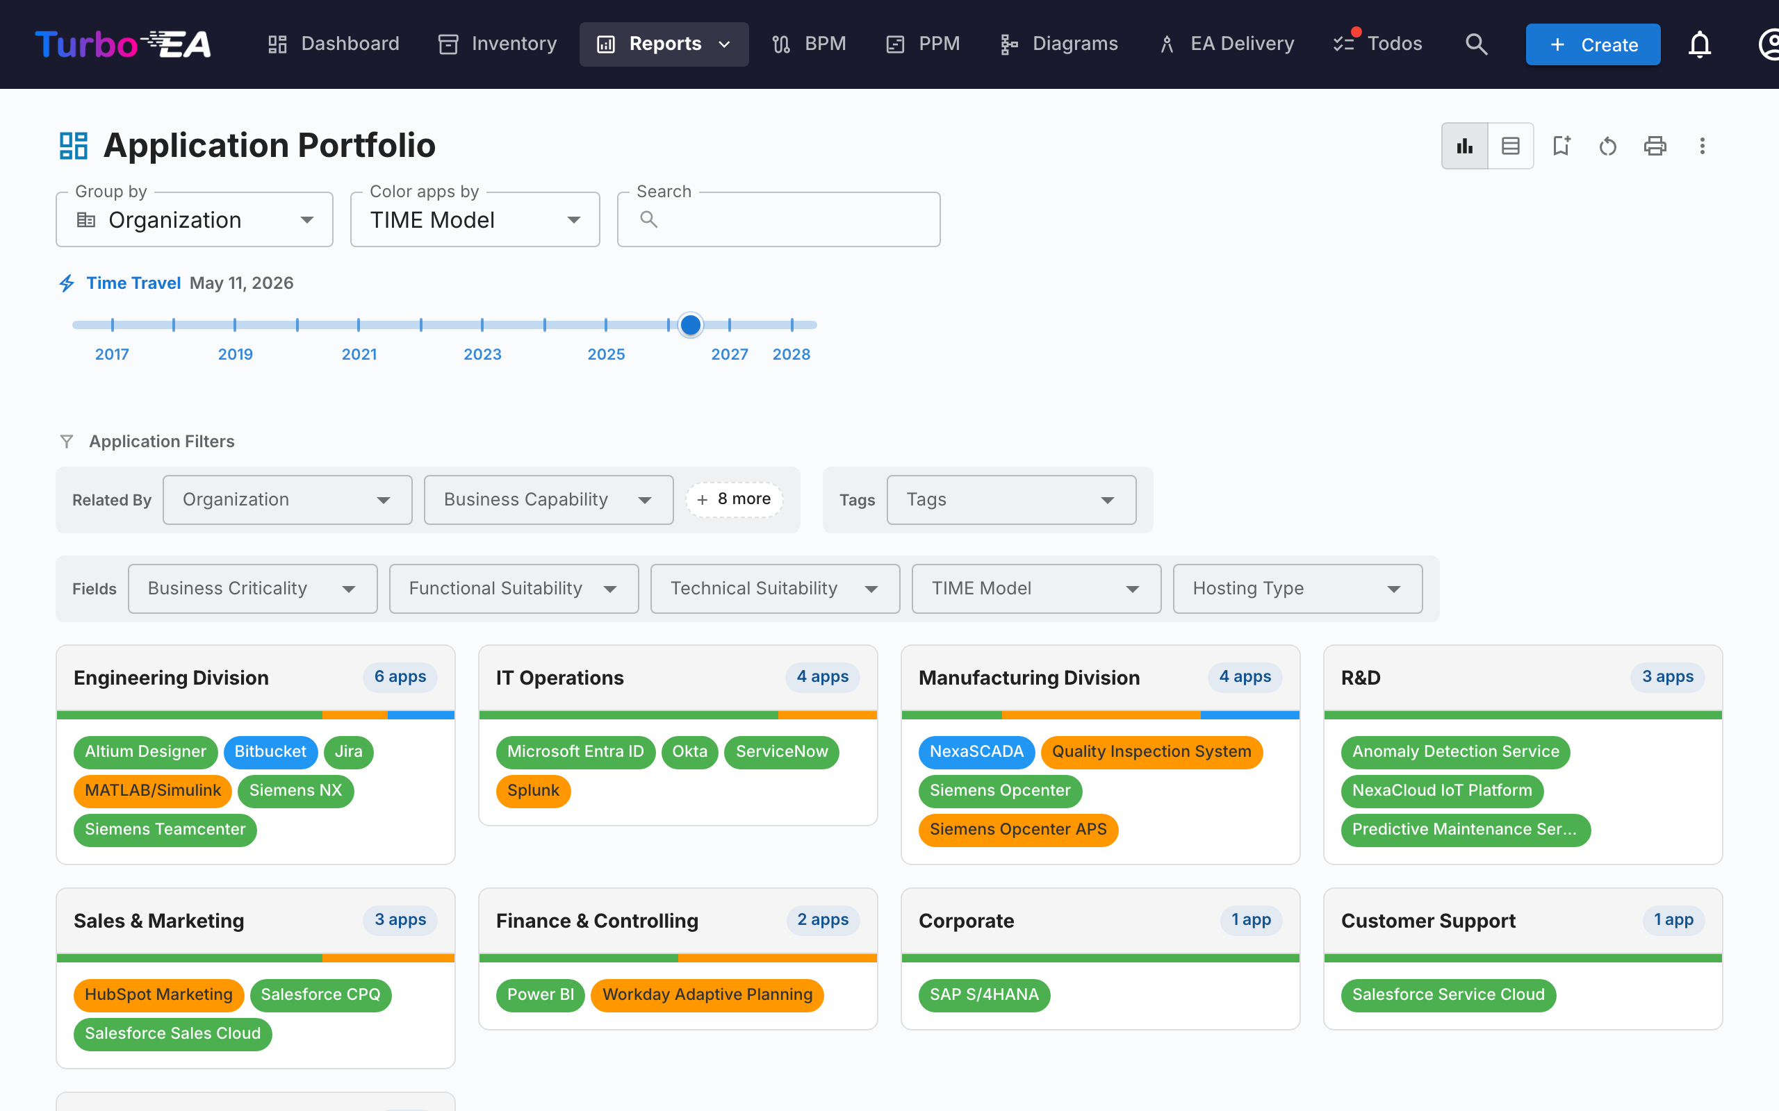Click the blue Create button

tap(1593, 44)
